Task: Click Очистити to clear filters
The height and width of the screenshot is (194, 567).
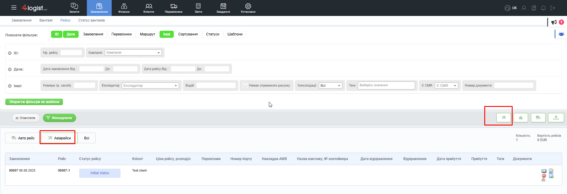Action: coord(26,118)
